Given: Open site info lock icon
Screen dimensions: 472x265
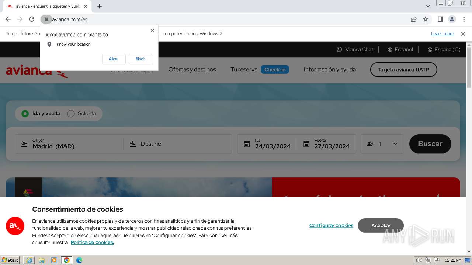Looking at the screenshot, I should (x=46, y=19).
